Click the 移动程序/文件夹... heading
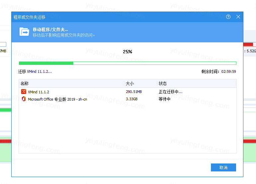 [x=50, y=29]
